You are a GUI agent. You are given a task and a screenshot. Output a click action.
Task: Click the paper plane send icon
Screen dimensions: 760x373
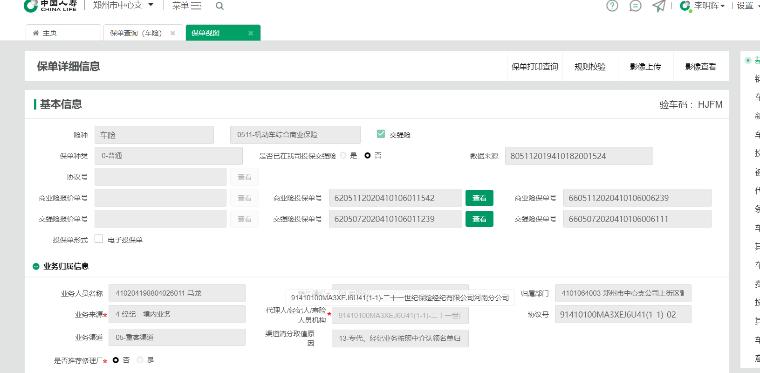(x=658, y=6)
